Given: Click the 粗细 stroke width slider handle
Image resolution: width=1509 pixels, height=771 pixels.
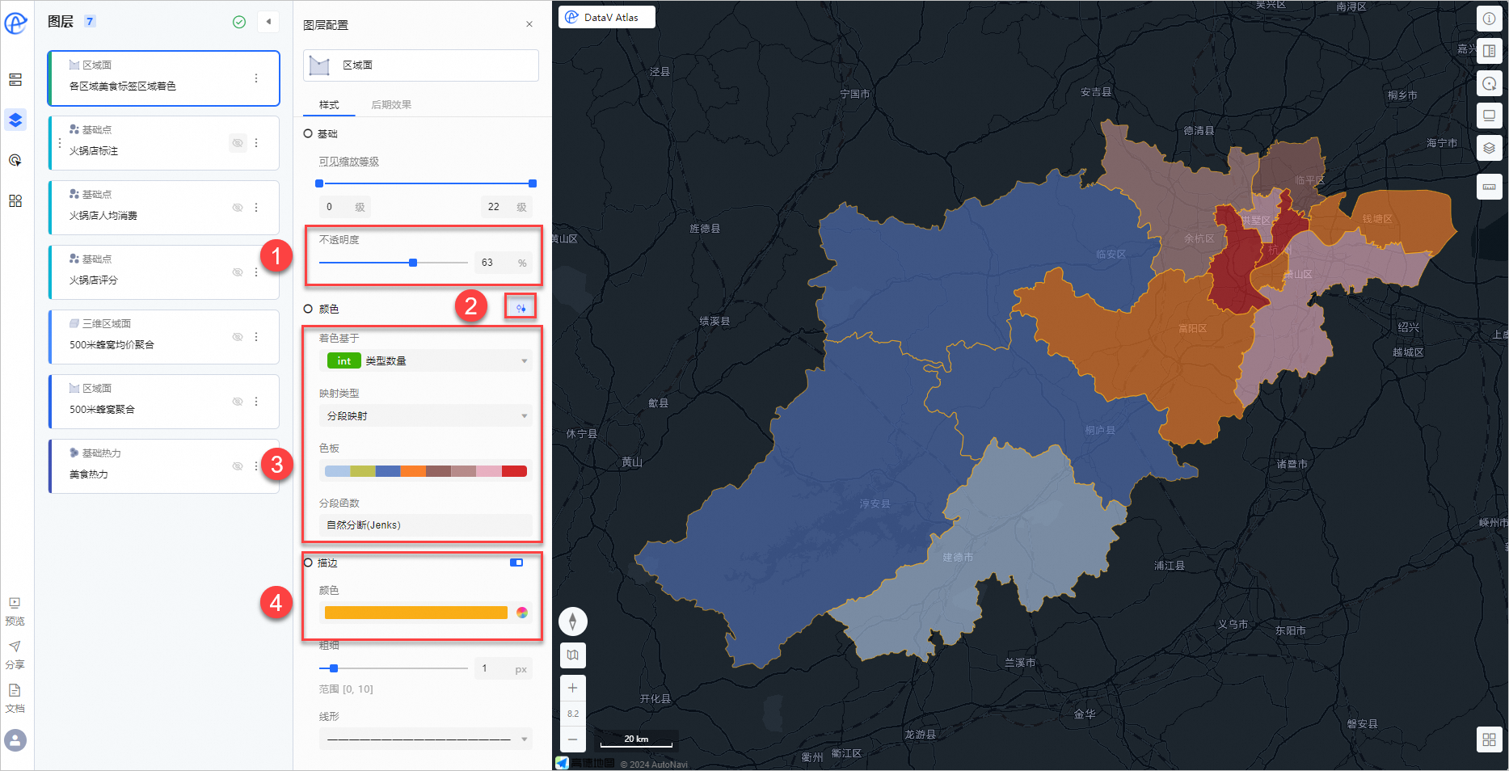Looking at the screenshot, I should coord(334,668).
